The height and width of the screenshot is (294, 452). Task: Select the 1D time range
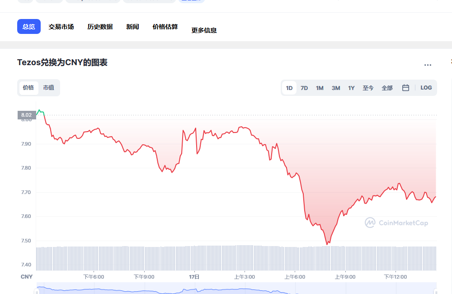tap(289, 88)
